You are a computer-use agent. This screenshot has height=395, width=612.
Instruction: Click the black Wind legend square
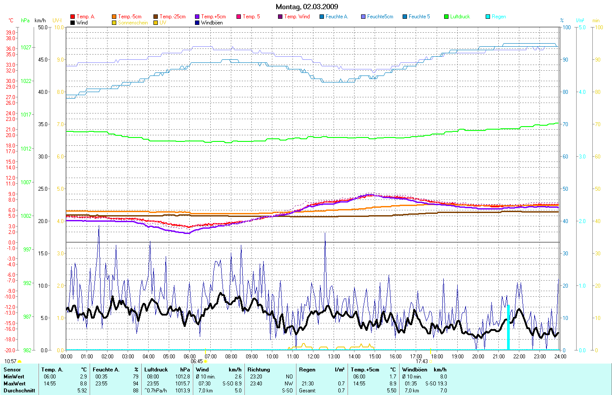[73, 23]
